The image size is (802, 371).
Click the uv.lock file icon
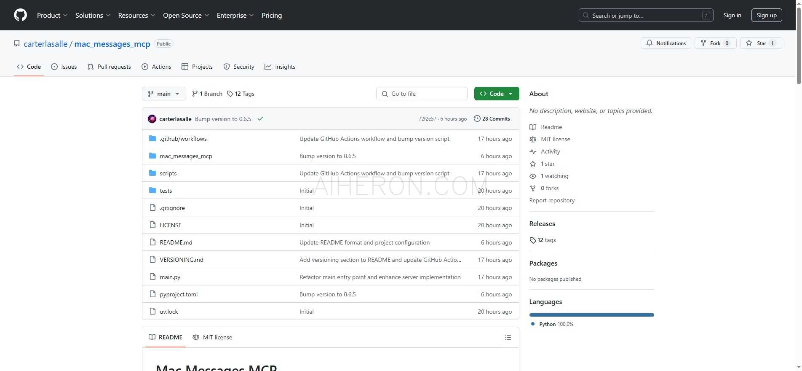152,312
